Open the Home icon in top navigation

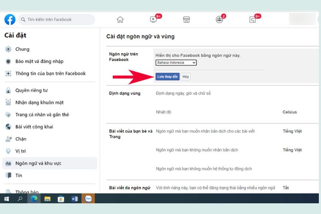pyautogui.click(x=120, y=20)
